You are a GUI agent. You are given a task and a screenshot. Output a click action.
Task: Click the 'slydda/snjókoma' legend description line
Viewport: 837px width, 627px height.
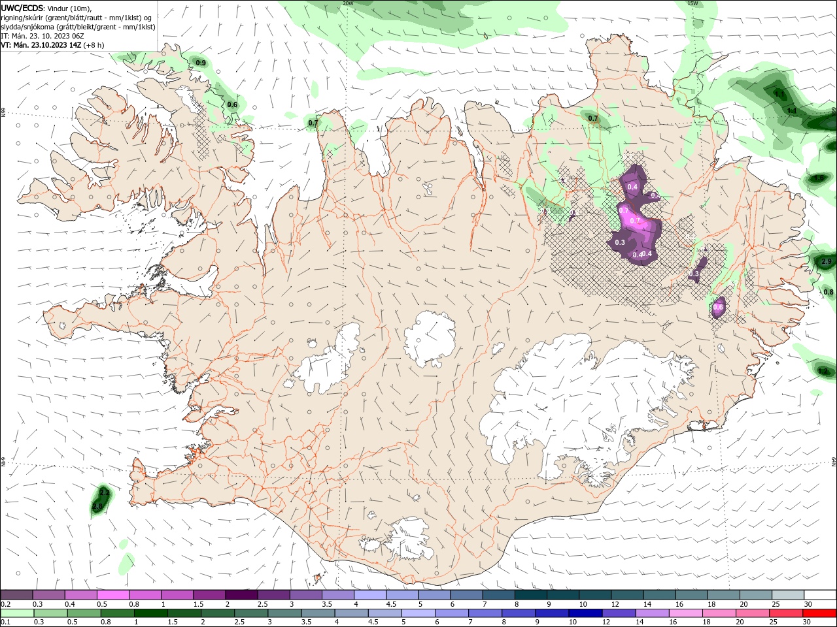pyautogui.click(x=78, y=27)
